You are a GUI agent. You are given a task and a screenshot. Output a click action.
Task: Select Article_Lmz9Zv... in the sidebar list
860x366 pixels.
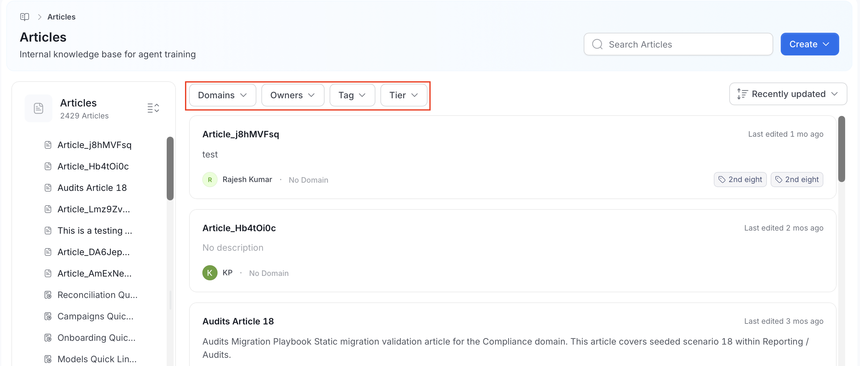click(x=94, y=209)
